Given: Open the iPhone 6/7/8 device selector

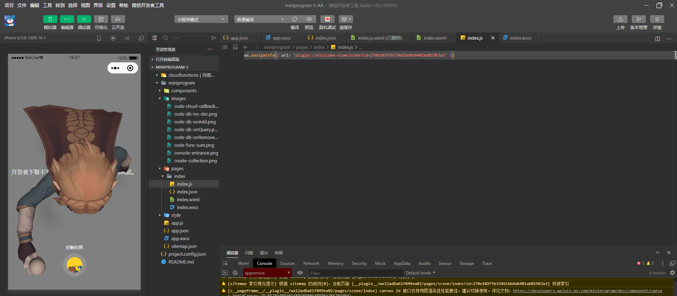Looking at the screenshot, I should coord(25,38).
